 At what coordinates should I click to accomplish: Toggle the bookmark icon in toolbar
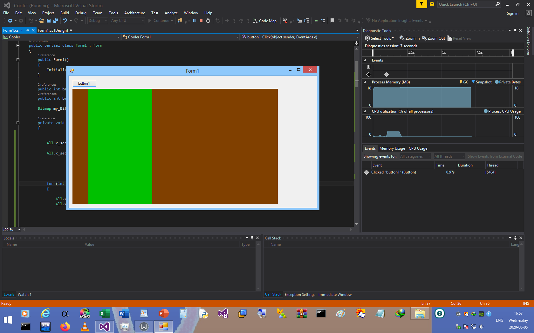(x=332, y=21)
